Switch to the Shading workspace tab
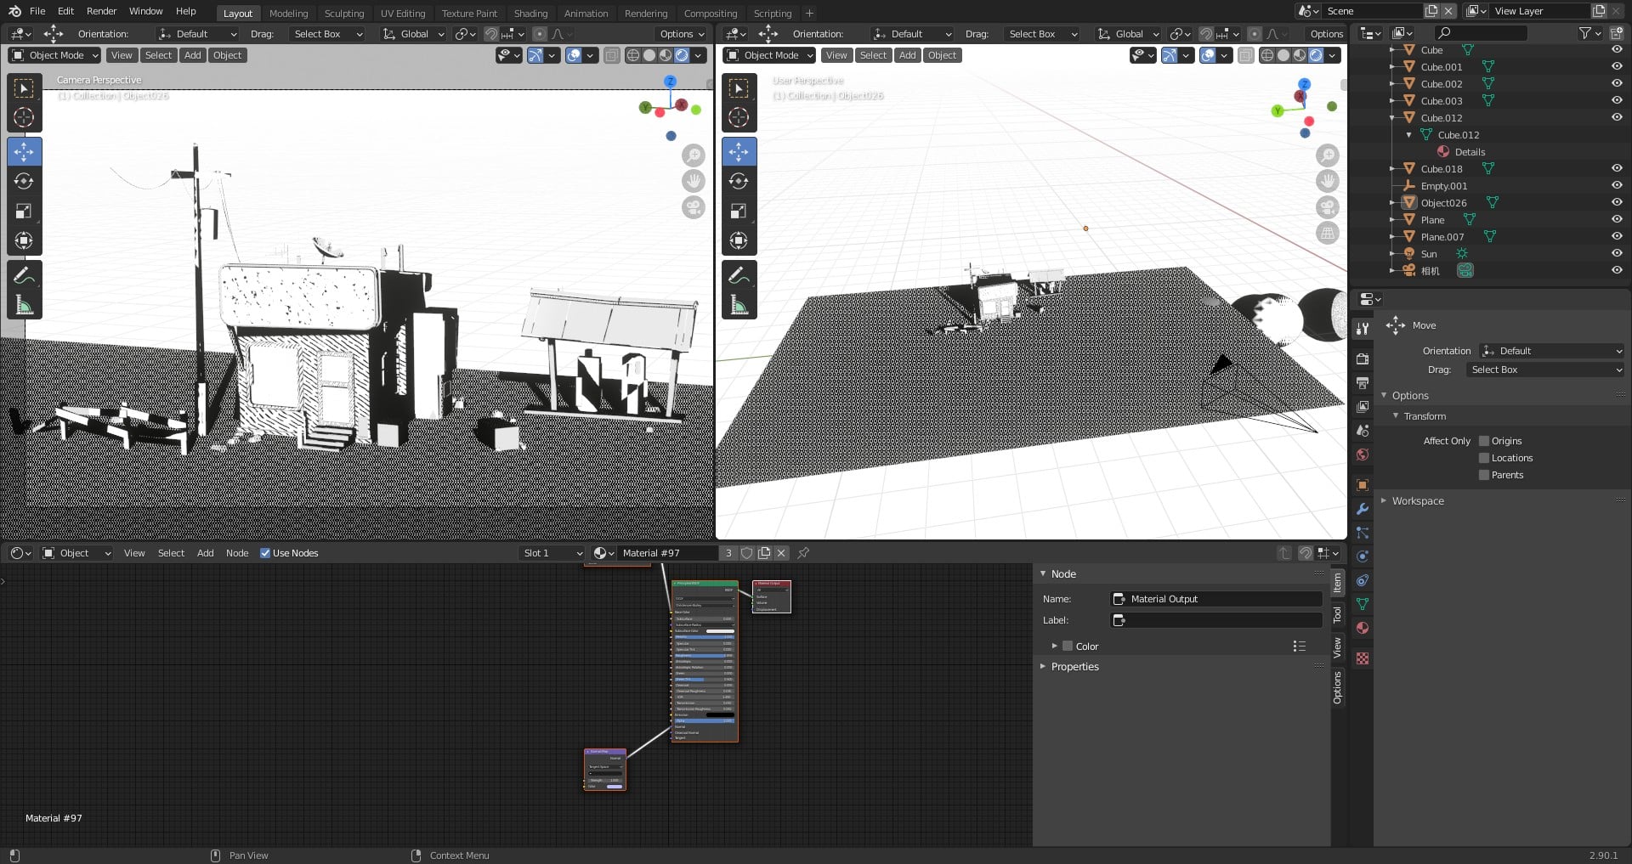This screenshot has height=864, width=1632. coord(530,14)
